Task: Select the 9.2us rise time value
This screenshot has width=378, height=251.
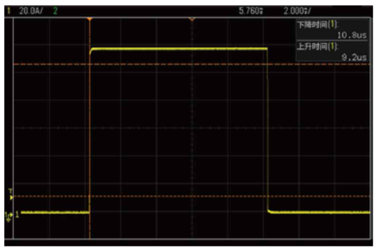Action: pos(354,57)
